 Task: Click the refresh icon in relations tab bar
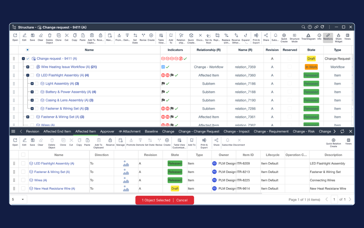[x=342, y=131]
